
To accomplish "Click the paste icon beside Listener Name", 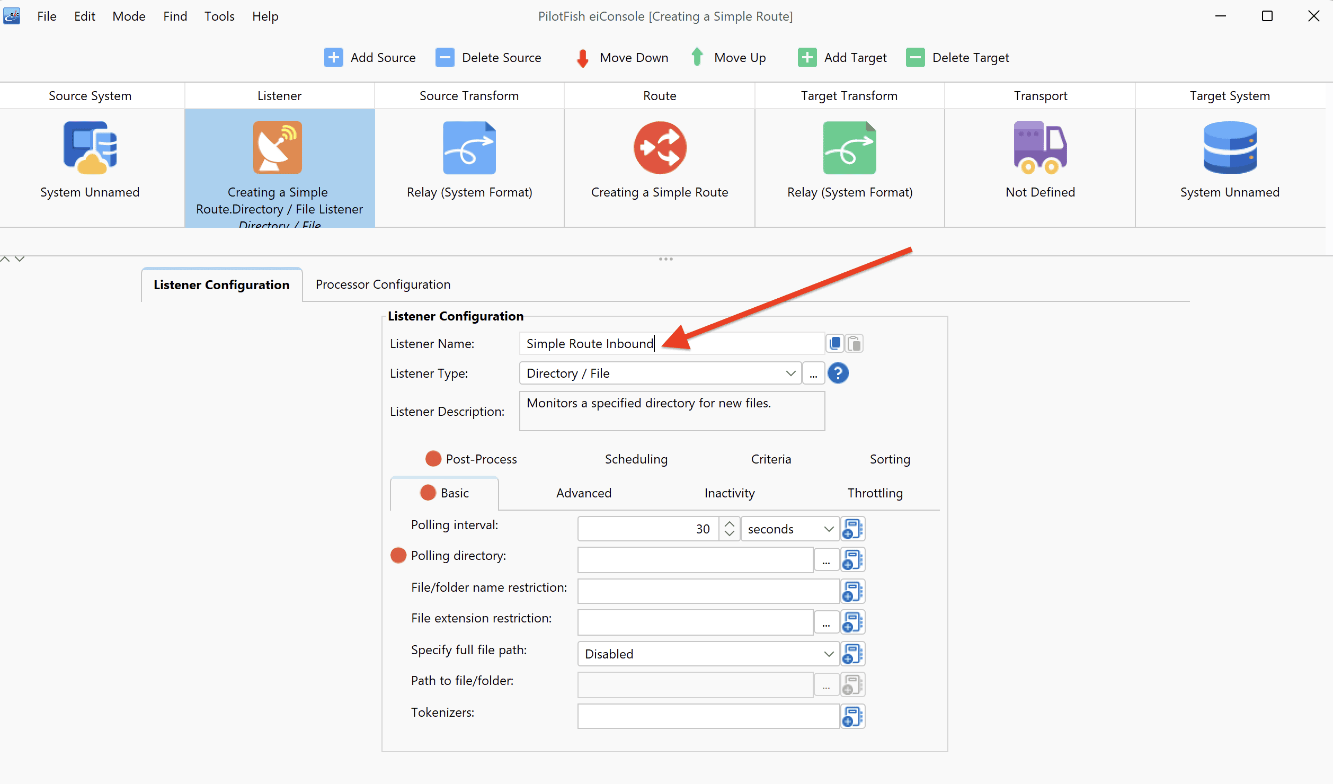I will point(854,343).
